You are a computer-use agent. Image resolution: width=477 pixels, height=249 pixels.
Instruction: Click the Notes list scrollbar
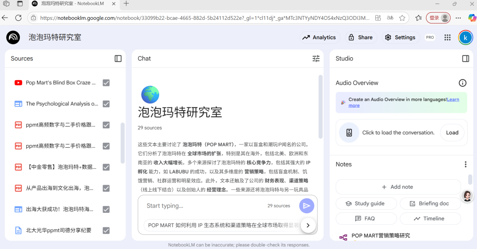470,179
